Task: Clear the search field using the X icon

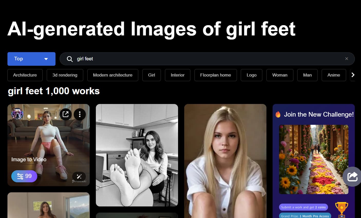Action: pos(346,59)
